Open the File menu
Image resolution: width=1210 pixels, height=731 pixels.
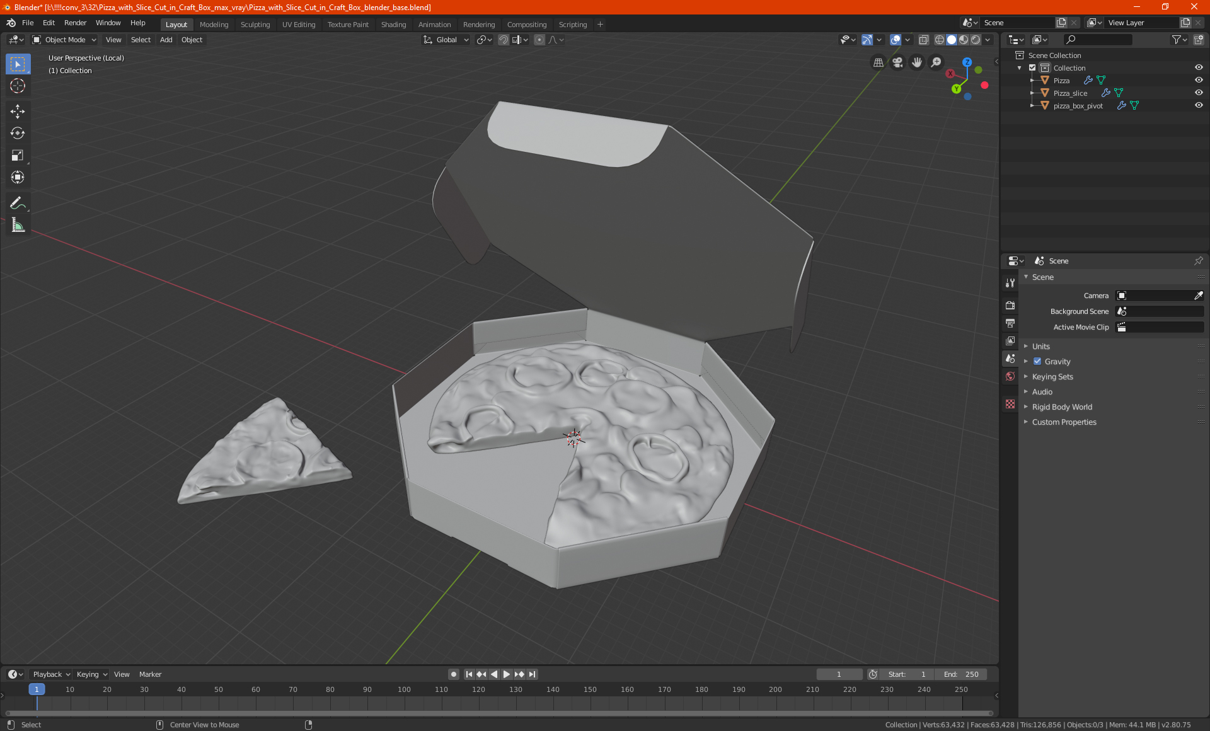tap(28, 23)
